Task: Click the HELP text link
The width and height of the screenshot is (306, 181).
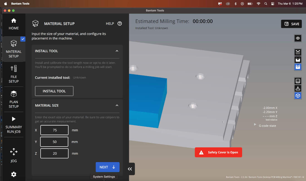Action: point(110,24)
